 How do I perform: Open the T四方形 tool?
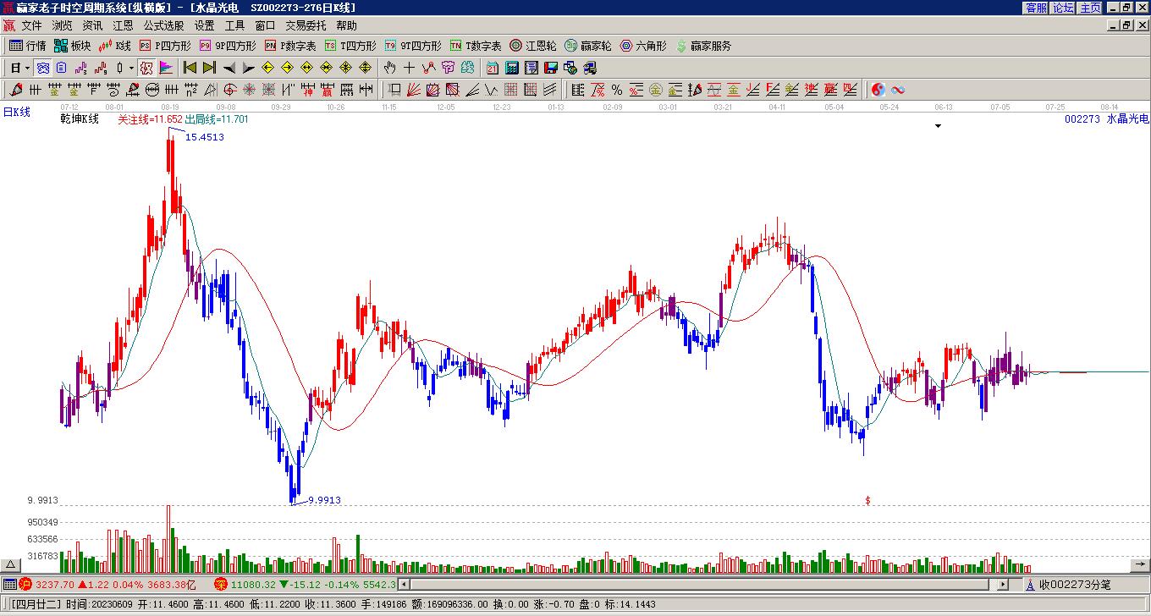(x=350, y=46)
